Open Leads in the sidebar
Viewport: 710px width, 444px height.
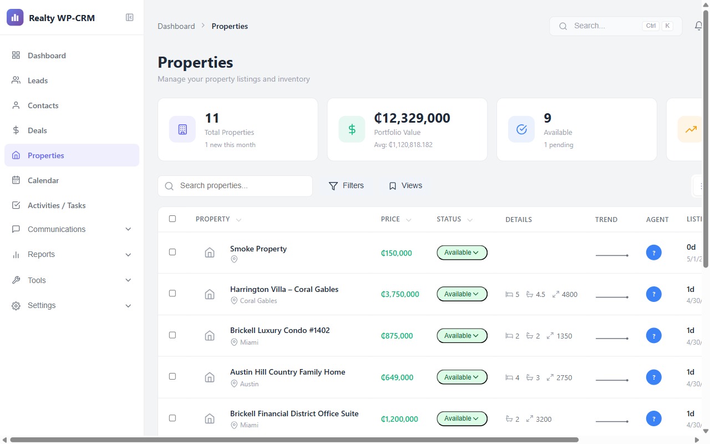[x=72, y=80]
